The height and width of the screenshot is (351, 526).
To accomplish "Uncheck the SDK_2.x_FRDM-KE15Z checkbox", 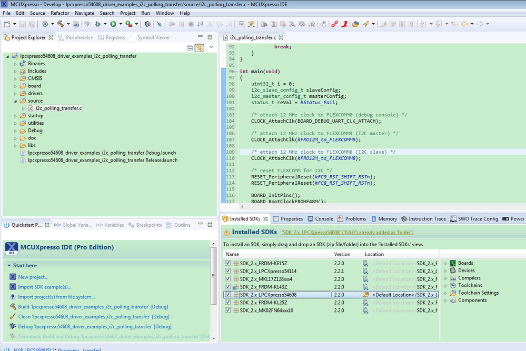I will point(227,263).
